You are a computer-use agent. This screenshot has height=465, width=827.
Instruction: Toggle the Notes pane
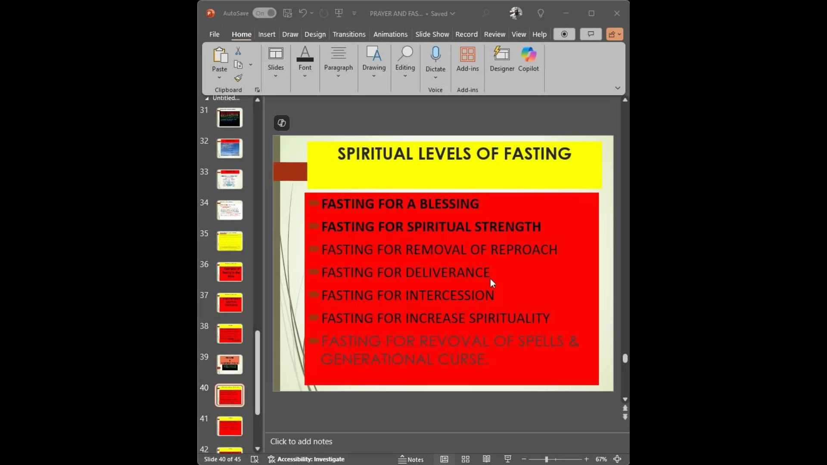[410, 459]
